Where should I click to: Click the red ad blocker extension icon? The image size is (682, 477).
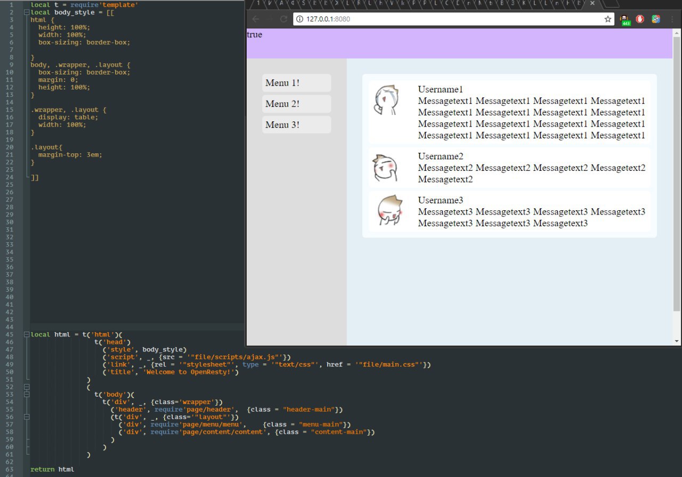[x=640, y=19]
